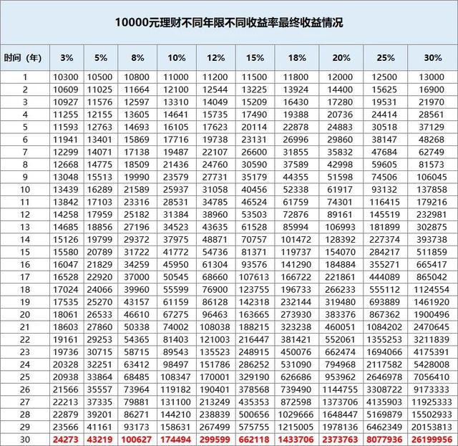This screenshot has height=446, width=458.
Task: Click cell value 38960 in year 12
Action: pos(215,215)
